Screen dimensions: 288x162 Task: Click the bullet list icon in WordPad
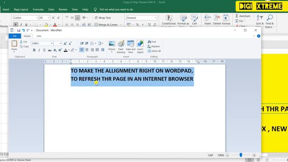(92, 44)
